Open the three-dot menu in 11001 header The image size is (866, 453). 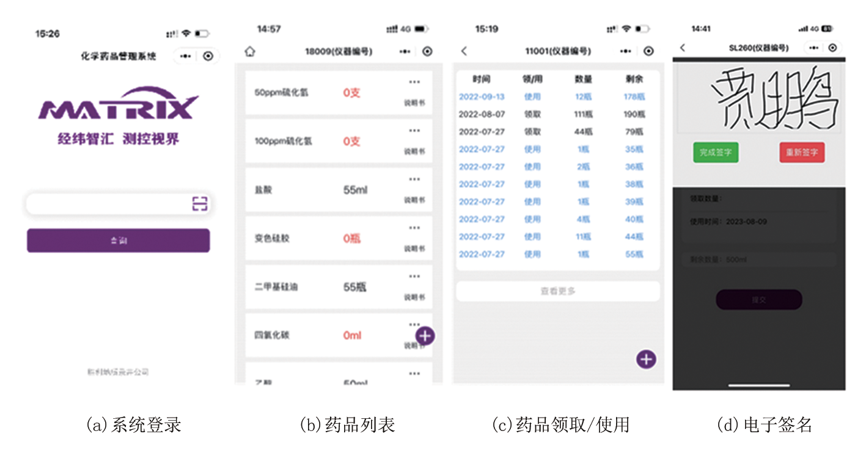(x=625, y=52)
